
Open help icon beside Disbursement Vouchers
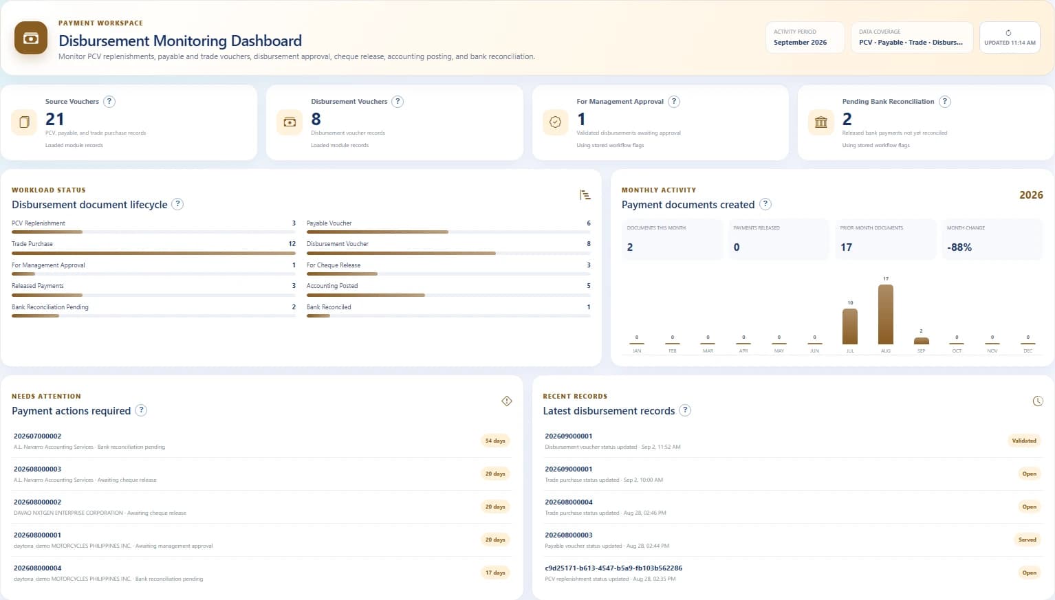point(398,102)
